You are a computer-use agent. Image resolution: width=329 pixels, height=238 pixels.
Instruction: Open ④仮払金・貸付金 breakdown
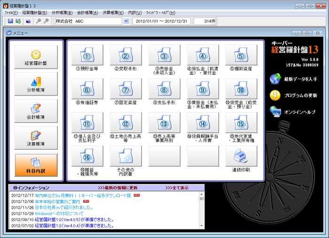point(203,55)
